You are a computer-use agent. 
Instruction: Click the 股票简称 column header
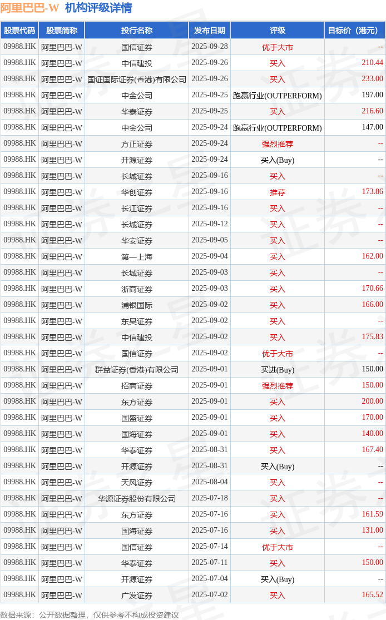click(x=62, y=31)
